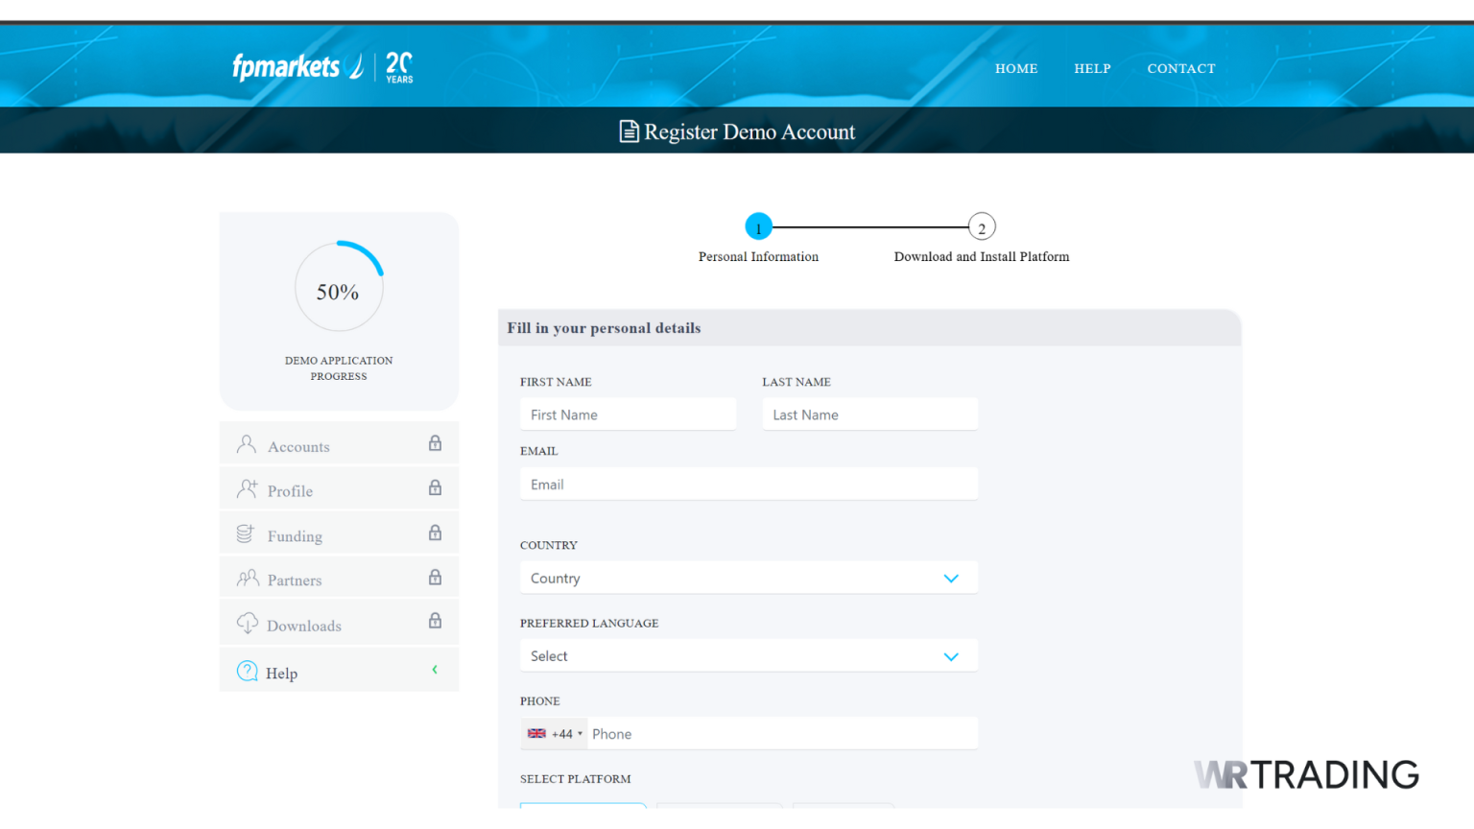Open the Preferred Language dropdown
The height and width of the screenshot is (829, 1474).
(749, 656)
